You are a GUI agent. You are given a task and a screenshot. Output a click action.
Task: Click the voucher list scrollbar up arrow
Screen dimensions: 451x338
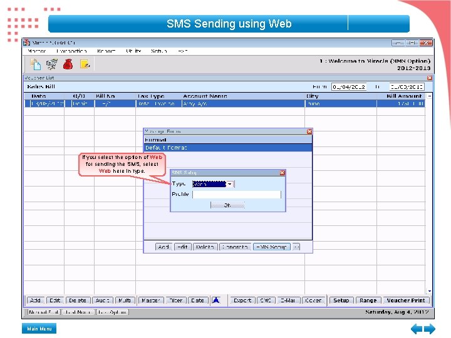point(430,96)
